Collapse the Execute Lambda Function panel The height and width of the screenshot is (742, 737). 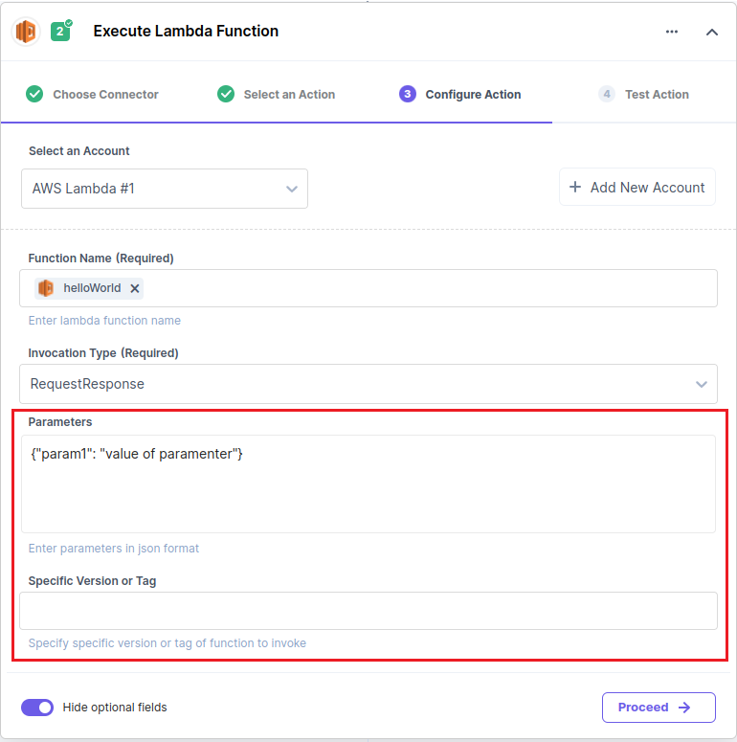click(711, 32)
